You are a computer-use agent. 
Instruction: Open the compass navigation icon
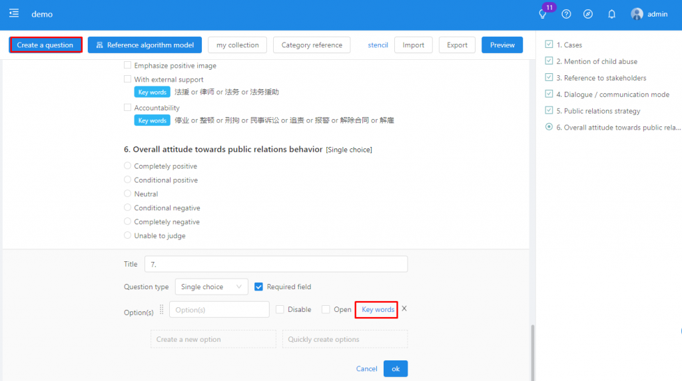pos(588,14)
